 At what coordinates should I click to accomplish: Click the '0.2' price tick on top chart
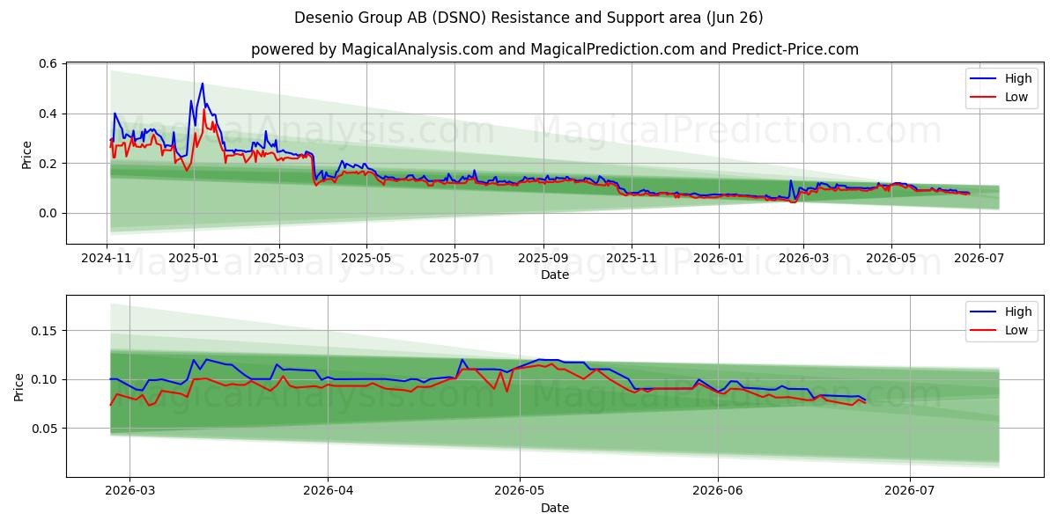(x=48, y=164)
